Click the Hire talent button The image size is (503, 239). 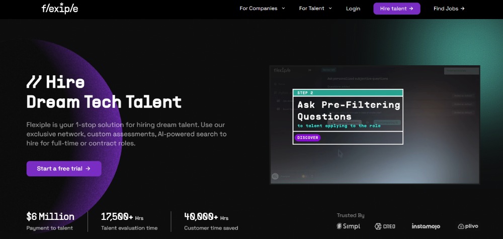coord(396,9)
